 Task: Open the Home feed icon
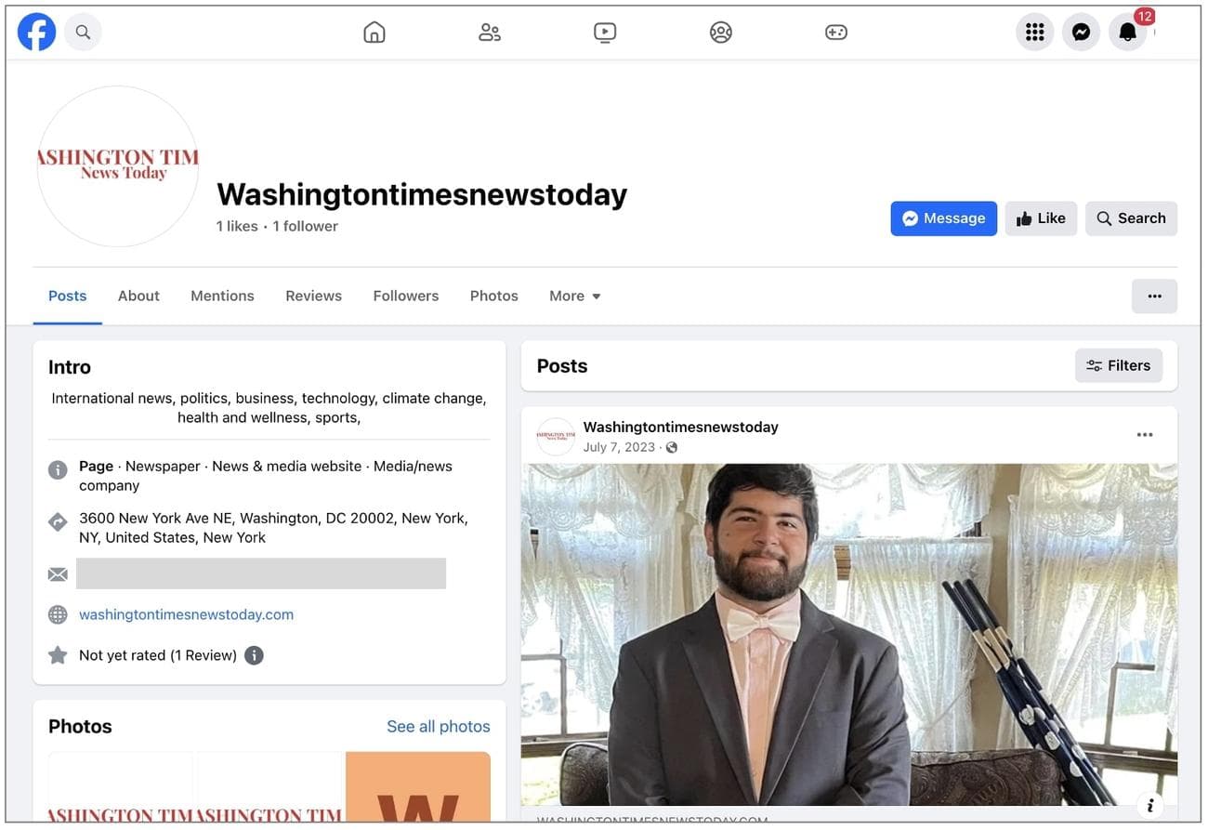374,31
